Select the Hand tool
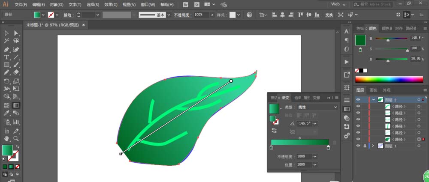 (x=7, y=138)
